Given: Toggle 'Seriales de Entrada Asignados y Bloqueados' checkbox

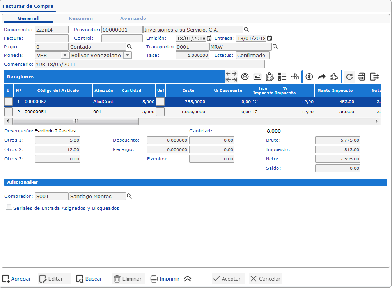Looking at the screenshot, I should (x=9, y=207).
